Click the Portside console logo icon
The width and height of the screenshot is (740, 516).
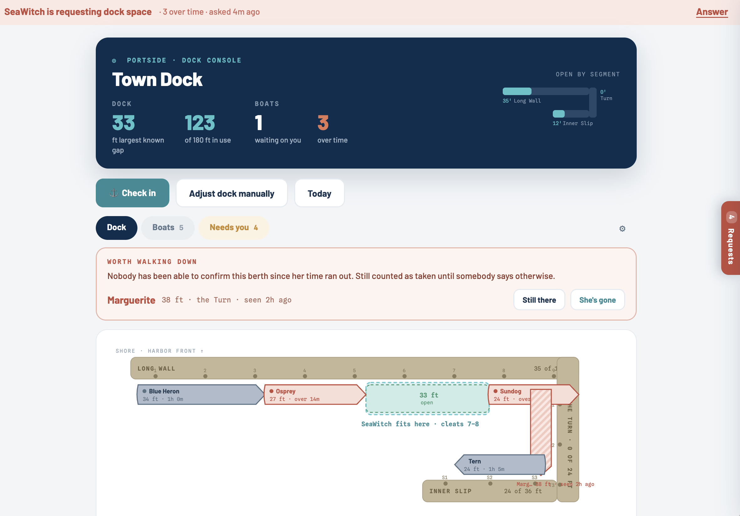[x=114, y=61]
